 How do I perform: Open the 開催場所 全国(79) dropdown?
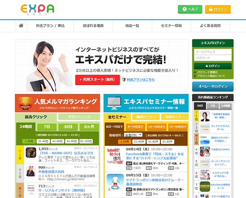[133, 135]
